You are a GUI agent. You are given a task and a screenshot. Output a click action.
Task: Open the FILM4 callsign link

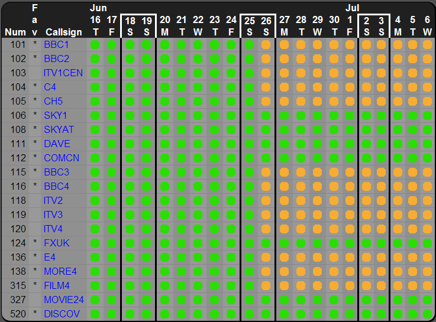[x=57, y=285]
